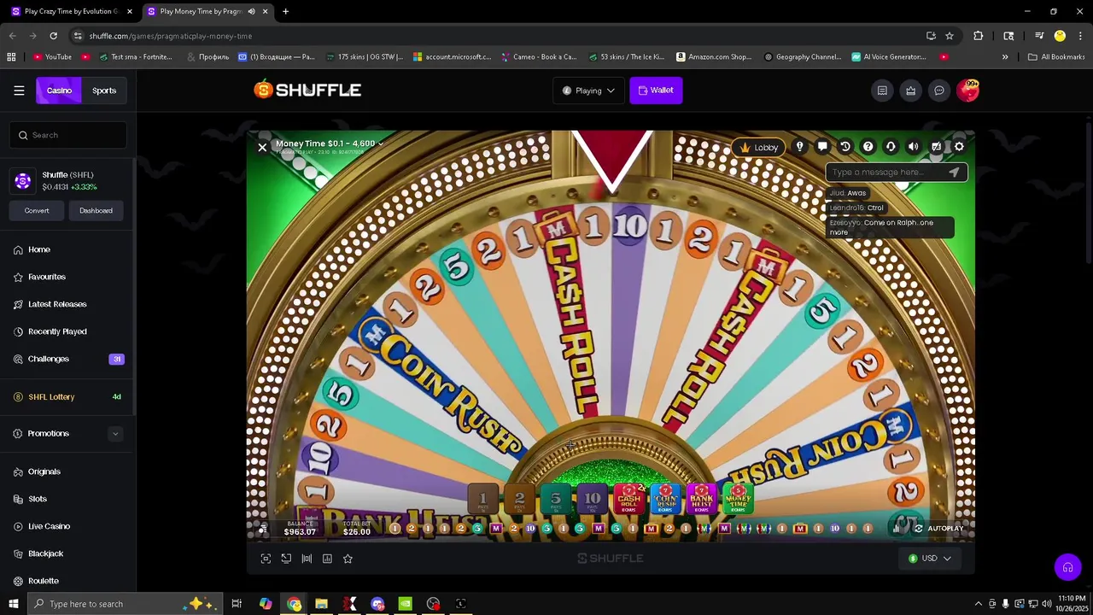Open Shuffle hamburger menu
The width and height of the screenshot is (1093, 615).
point(19,91)
